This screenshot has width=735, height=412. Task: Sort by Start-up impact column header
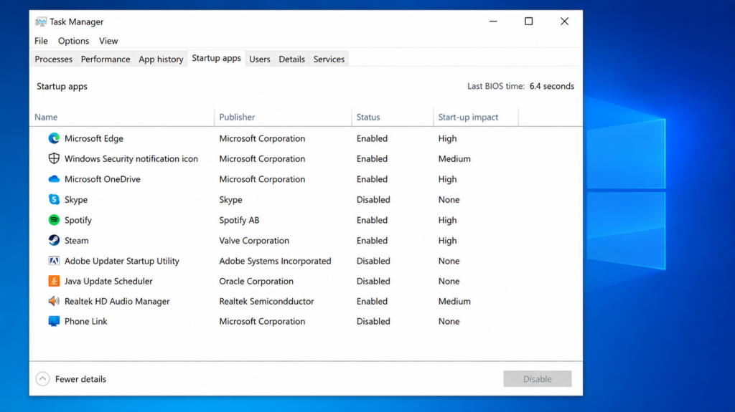tap(468, 117)
